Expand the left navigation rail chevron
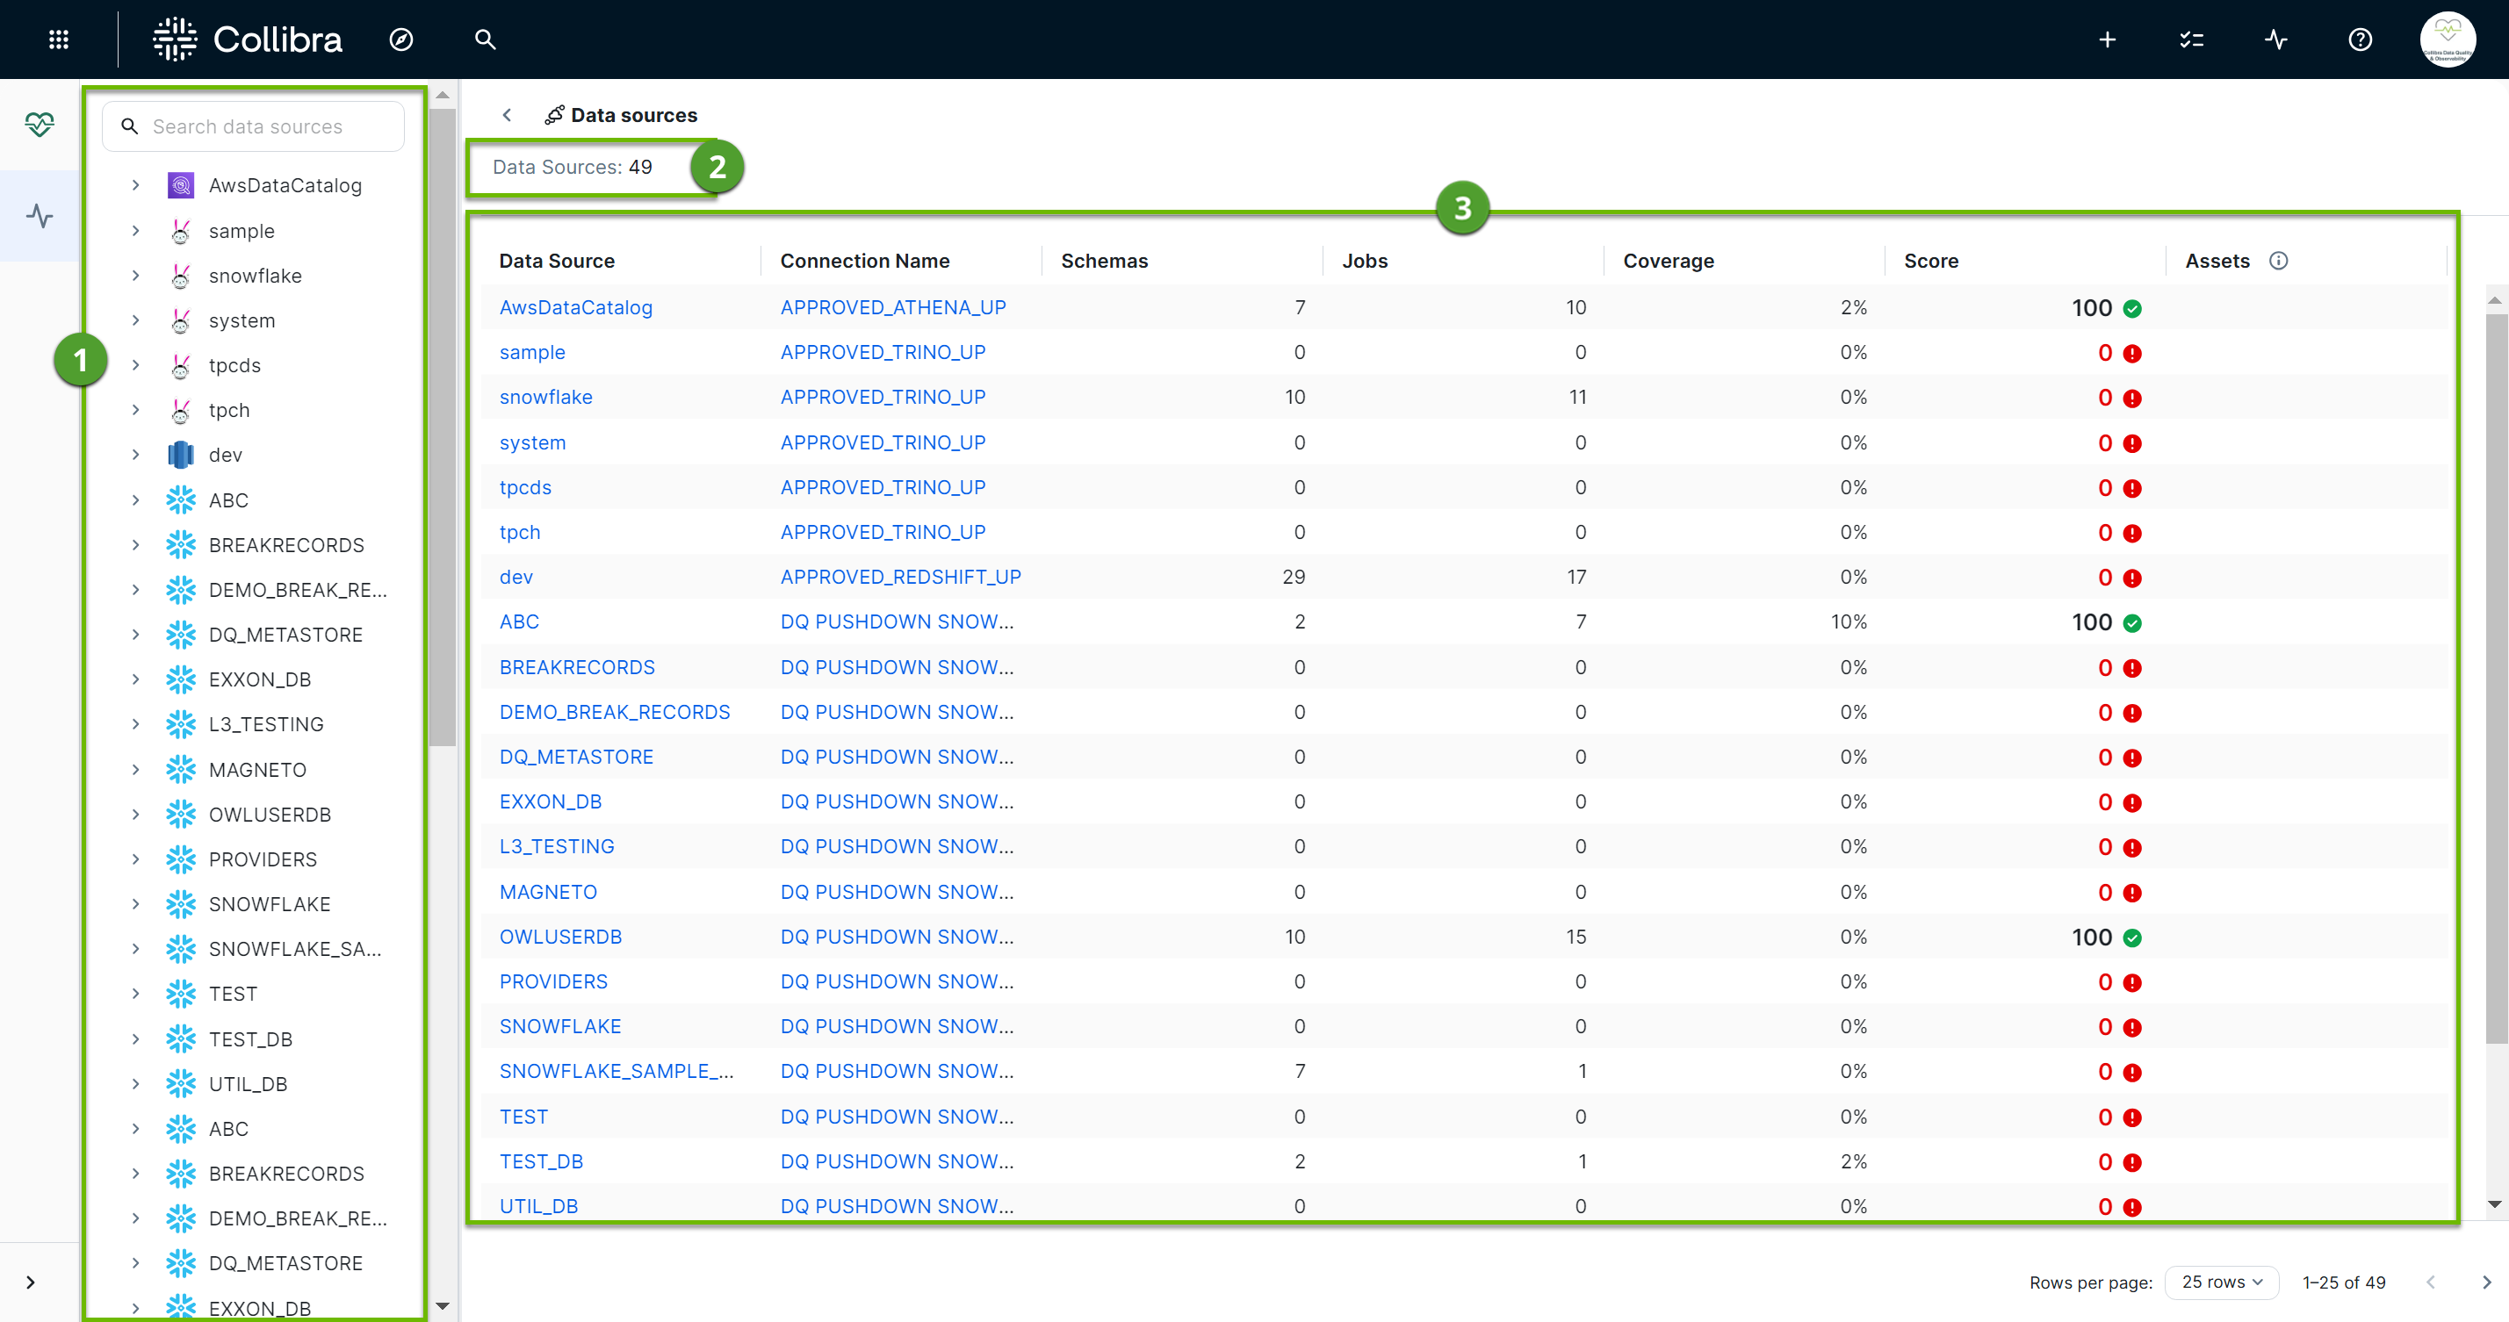This screenshot has width=2509, height=1322. tap(30, 1282)
